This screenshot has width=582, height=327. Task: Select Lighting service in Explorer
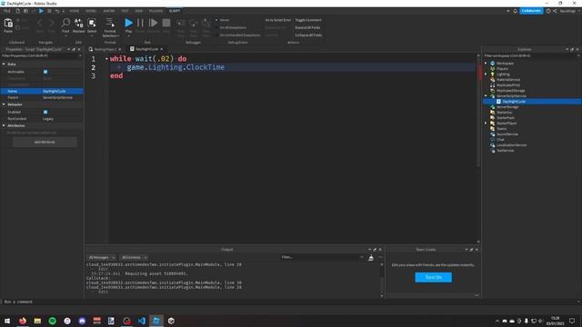503,74
